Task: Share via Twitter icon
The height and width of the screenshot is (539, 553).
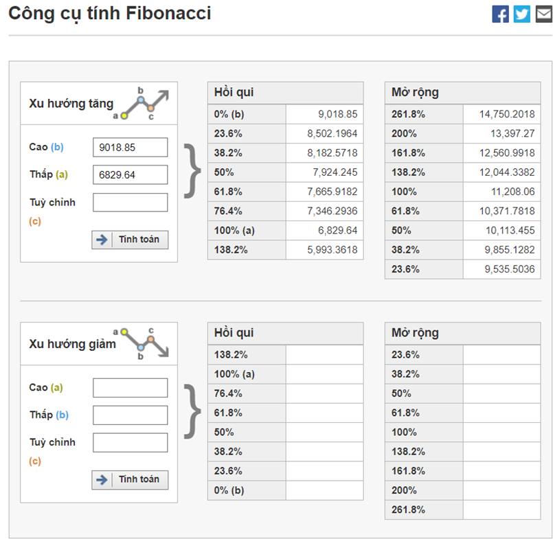Action: point(522,14)
